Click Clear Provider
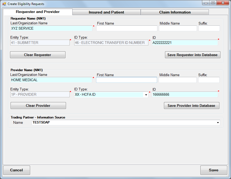Screen dimensions: 231x179 tap(38, 105)
